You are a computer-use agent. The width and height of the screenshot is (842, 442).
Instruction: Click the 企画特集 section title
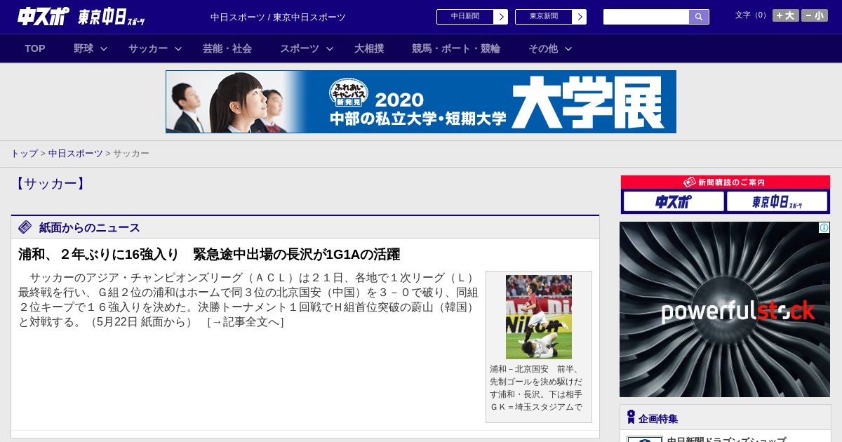point(658,419)
